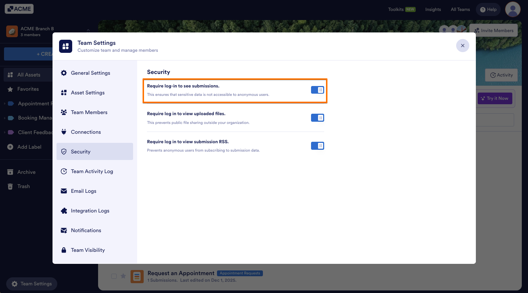Select the Connections tab
This screenshot has width=528, height=293.
pyautogui.click(x=95, y=132)
